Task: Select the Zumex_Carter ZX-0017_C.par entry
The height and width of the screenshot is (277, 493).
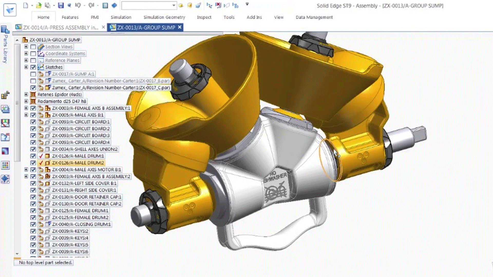Action: click(x=111, y=88)
